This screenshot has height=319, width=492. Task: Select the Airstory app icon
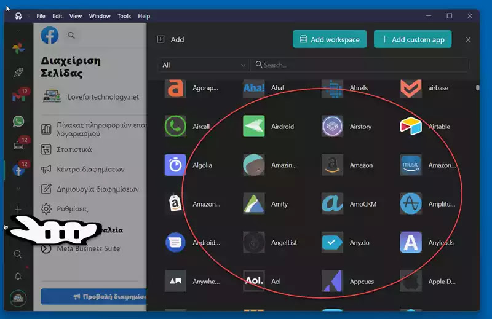tap(332, 126)
